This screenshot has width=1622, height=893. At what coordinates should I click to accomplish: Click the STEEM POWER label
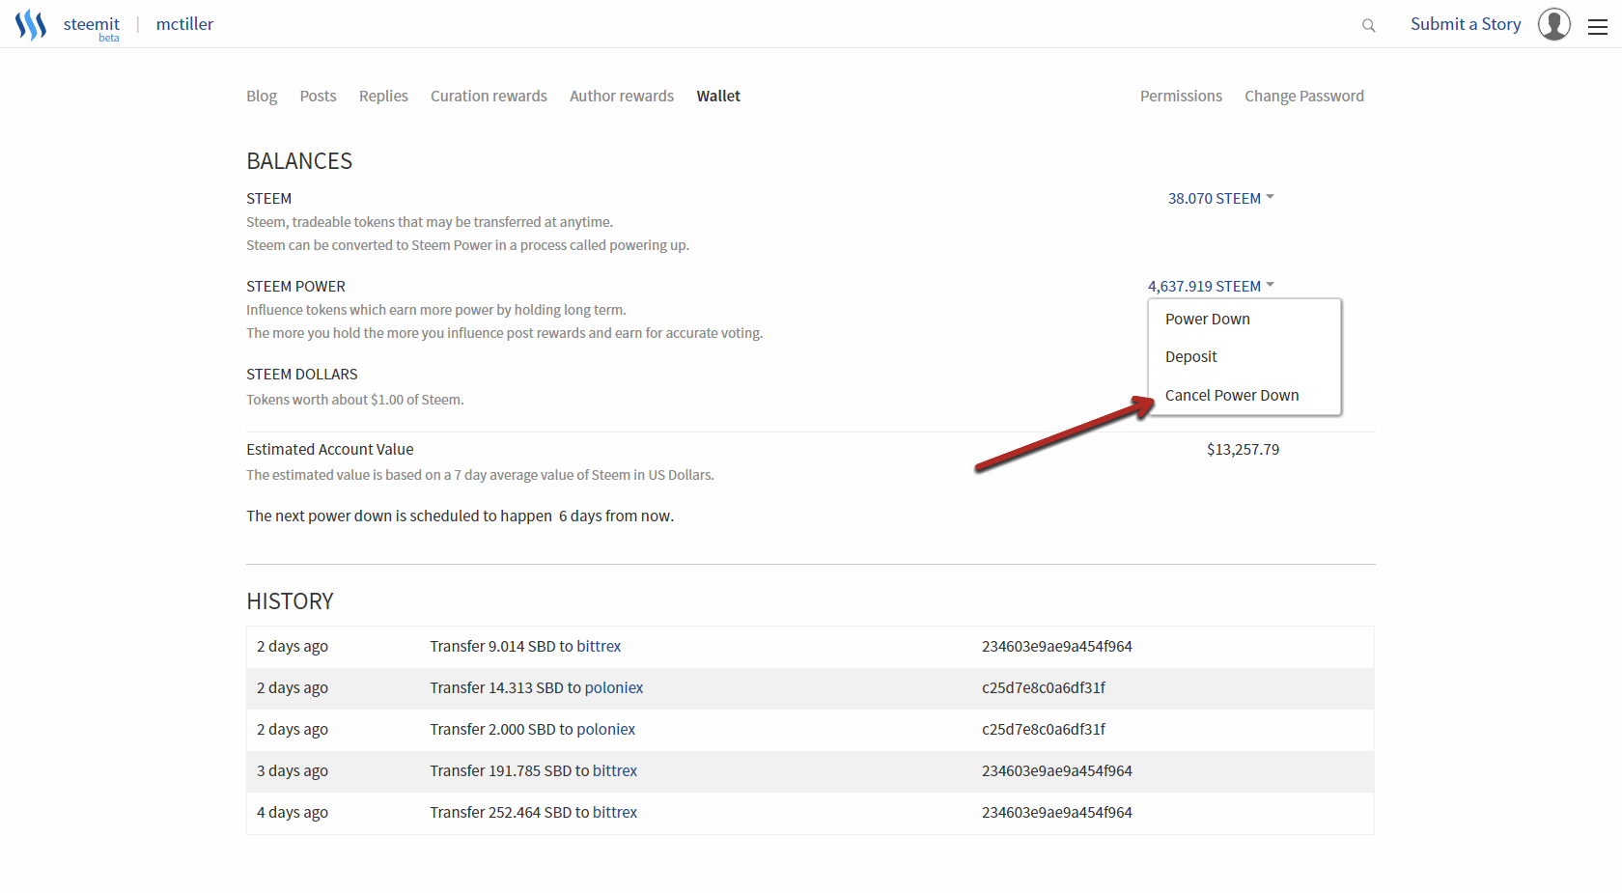[295, 286]
